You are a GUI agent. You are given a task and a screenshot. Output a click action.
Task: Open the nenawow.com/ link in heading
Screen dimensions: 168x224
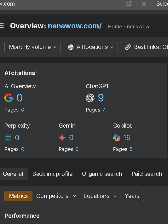[x=75, y=26]
